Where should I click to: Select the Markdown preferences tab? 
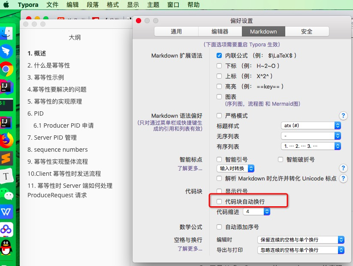coord(263,31)
